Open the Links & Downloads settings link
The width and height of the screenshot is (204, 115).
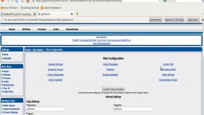tap(55, 74)
